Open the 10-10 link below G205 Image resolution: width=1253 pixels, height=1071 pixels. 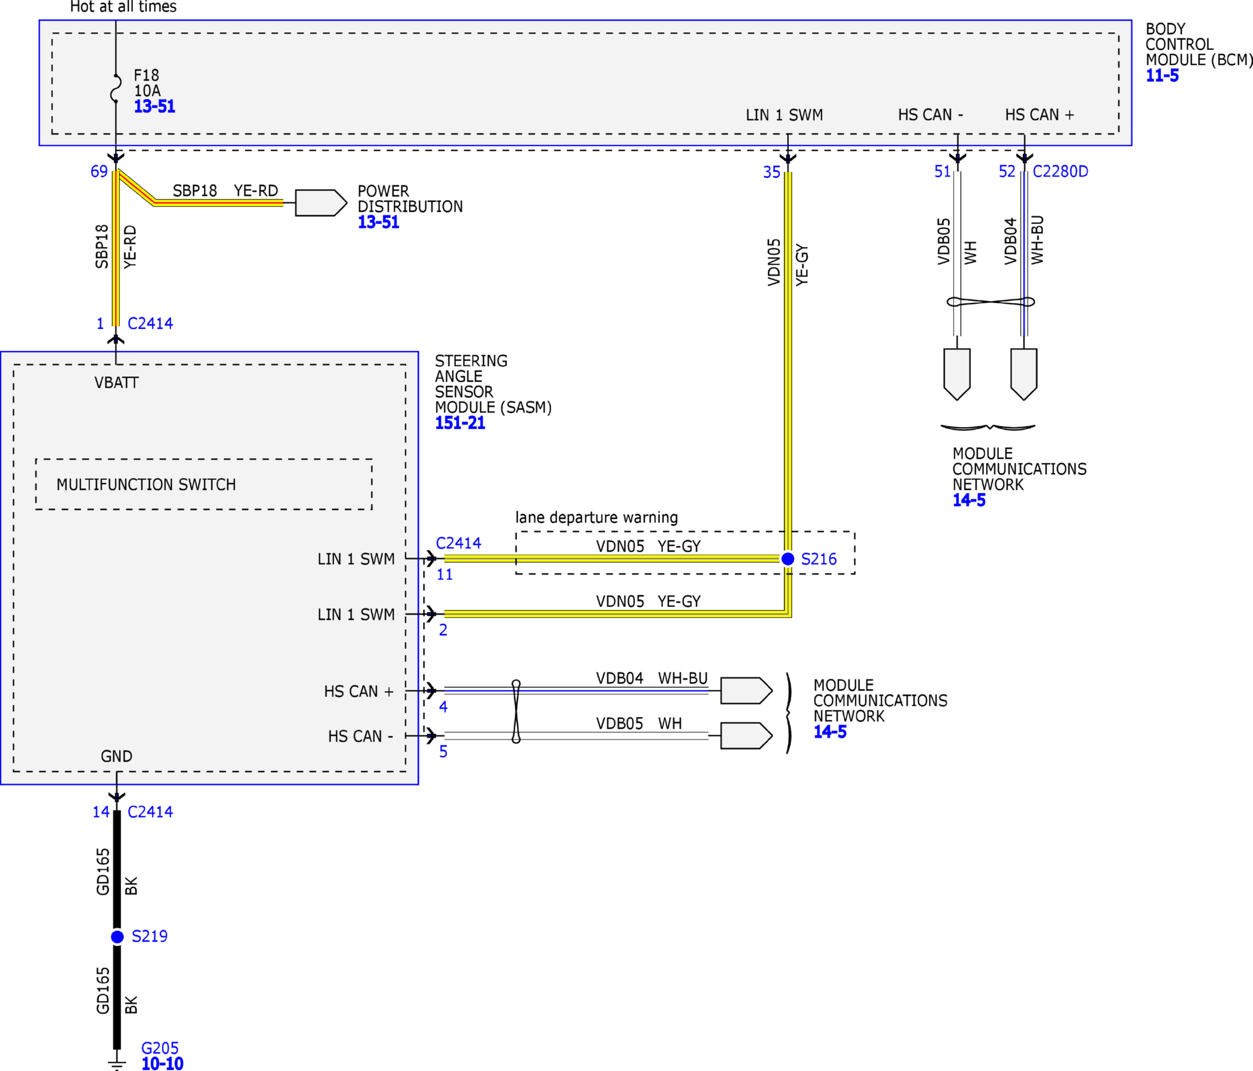(162, 1063)
